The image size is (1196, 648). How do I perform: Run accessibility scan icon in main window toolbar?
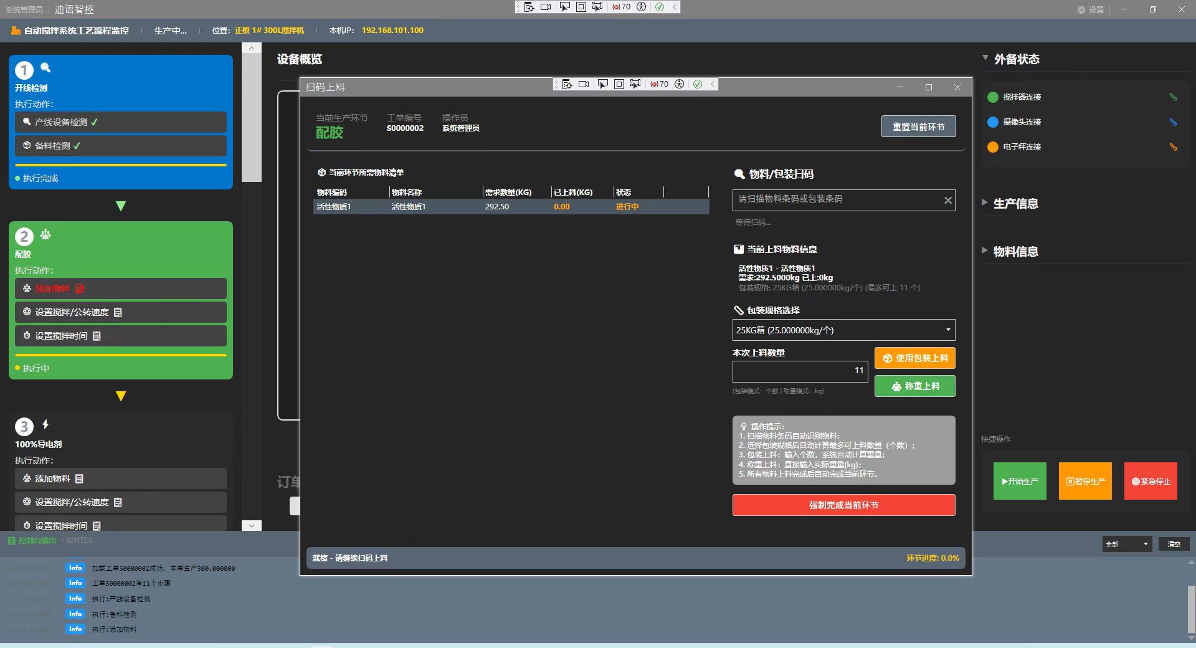point(641,7)
